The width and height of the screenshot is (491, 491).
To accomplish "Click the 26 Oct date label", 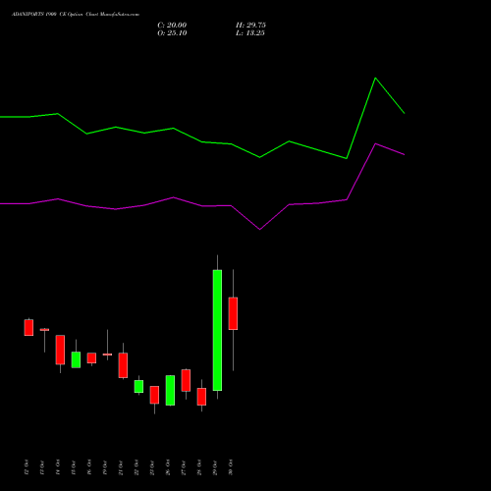I will (168, 467).
